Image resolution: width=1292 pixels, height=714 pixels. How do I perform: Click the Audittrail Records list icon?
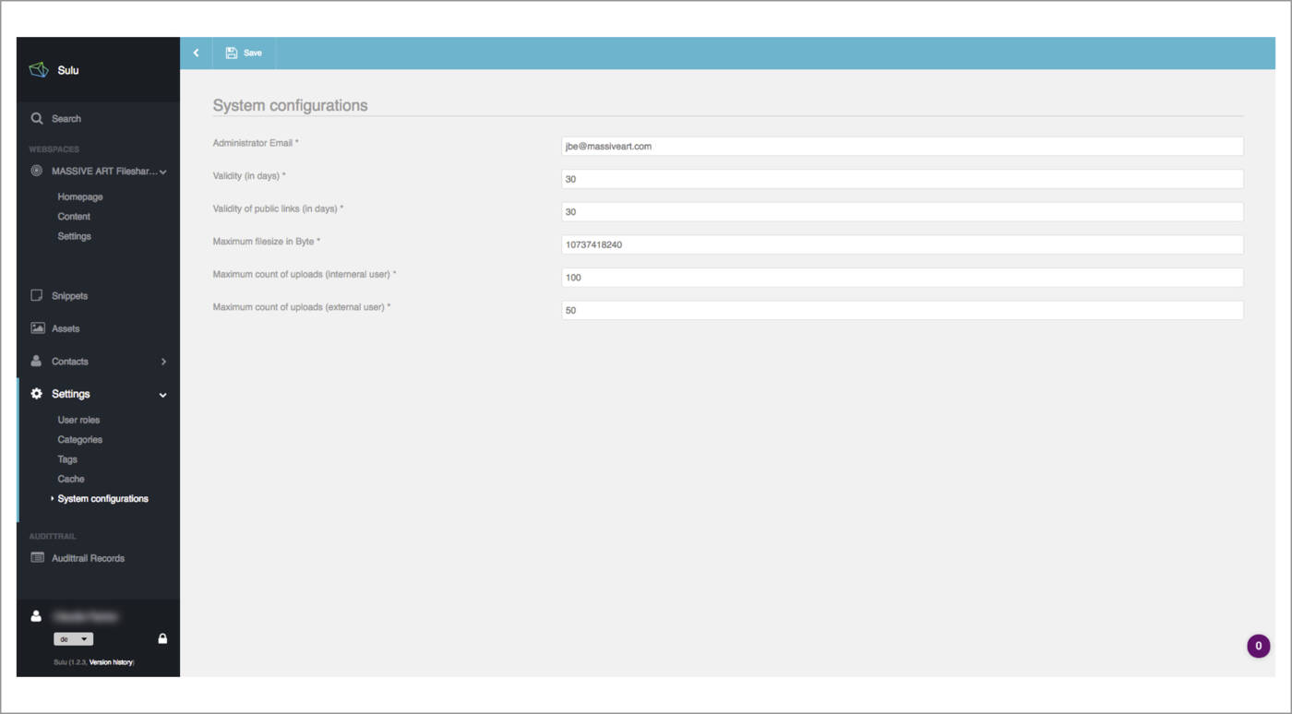click(37, 558)
